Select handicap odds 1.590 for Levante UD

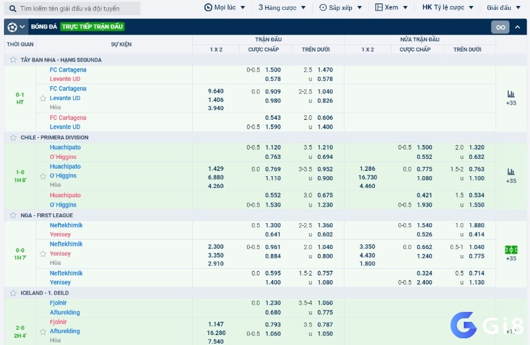tap(273, 127)
